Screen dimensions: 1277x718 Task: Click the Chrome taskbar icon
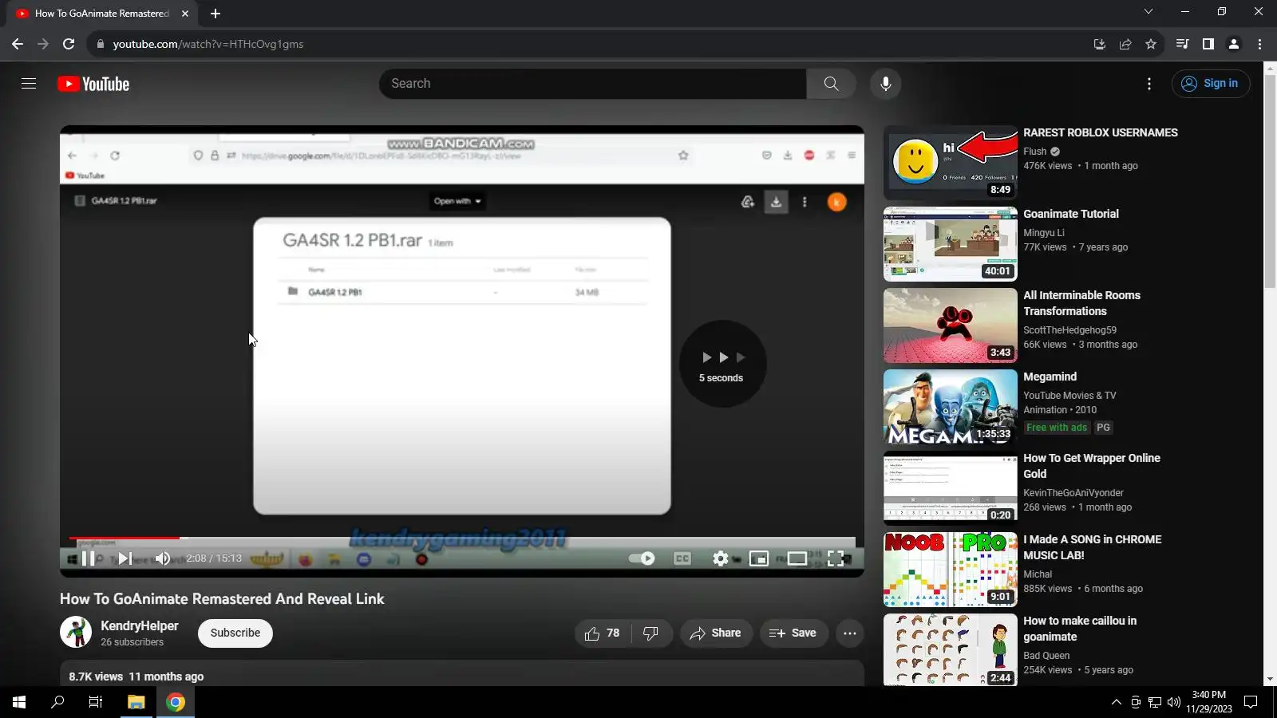click(176, 702)
